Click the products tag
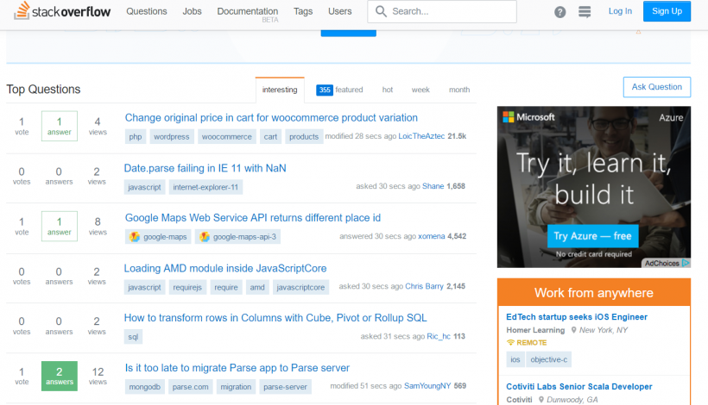This screenshot has height=405, width=708. [304, 136]
